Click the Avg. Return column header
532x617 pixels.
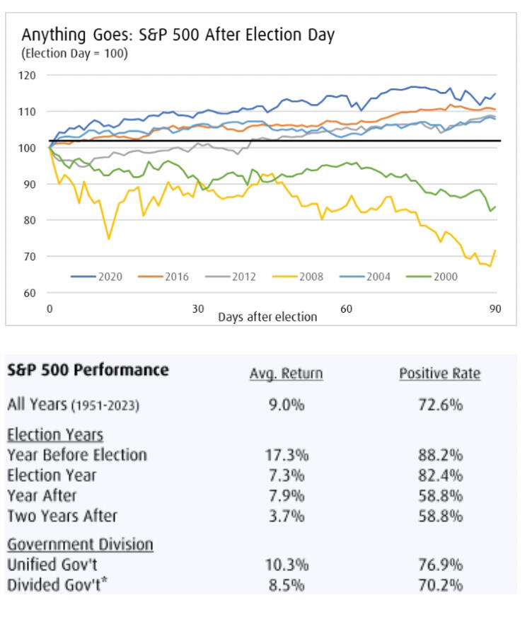(286, 374)
